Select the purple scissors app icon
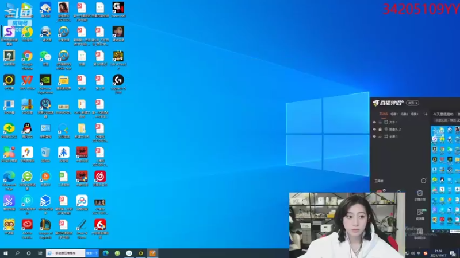 (9, 201)
